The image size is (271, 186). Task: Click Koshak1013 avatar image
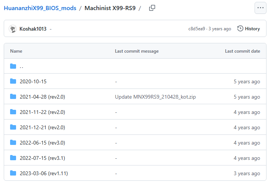pos(13,29)
